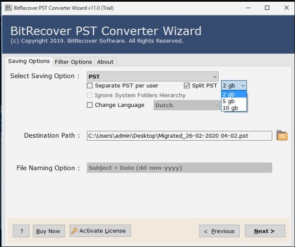This screenshot has height=247, width=295.
Task: Click the Destination Path text field
Action: click(180, 136)
